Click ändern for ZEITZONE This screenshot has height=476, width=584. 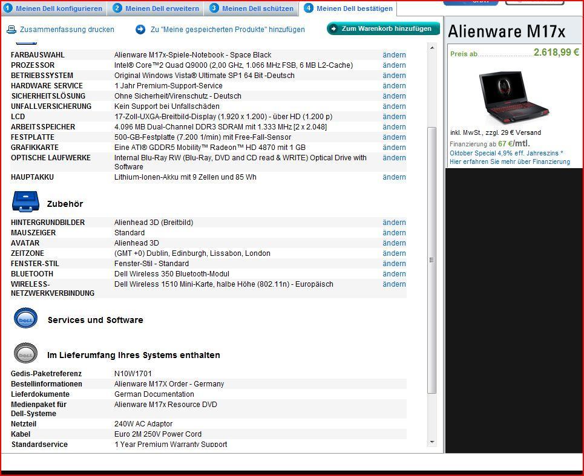coord(394,253)
